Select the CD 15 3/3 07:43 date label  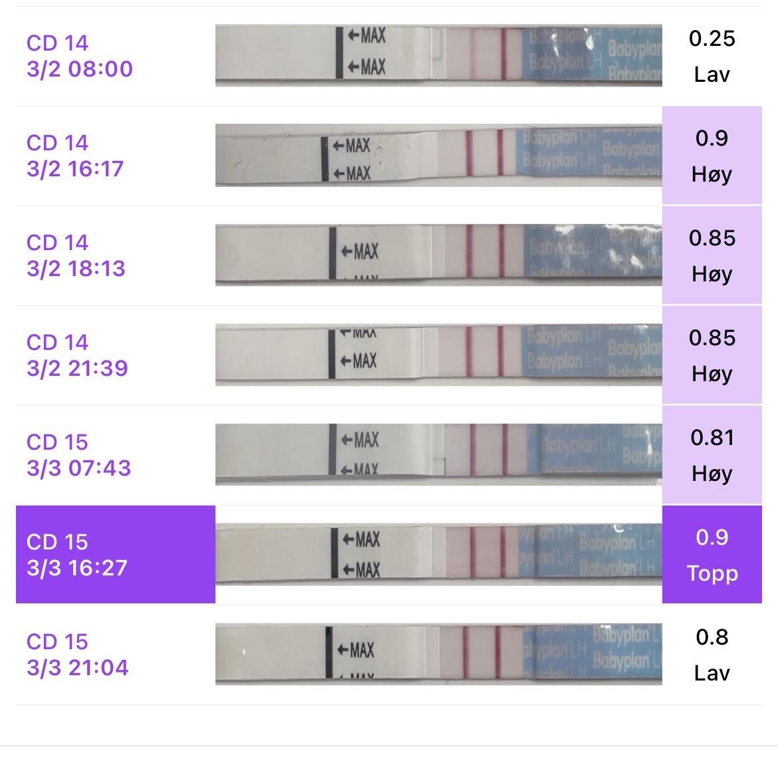(78, 455)
